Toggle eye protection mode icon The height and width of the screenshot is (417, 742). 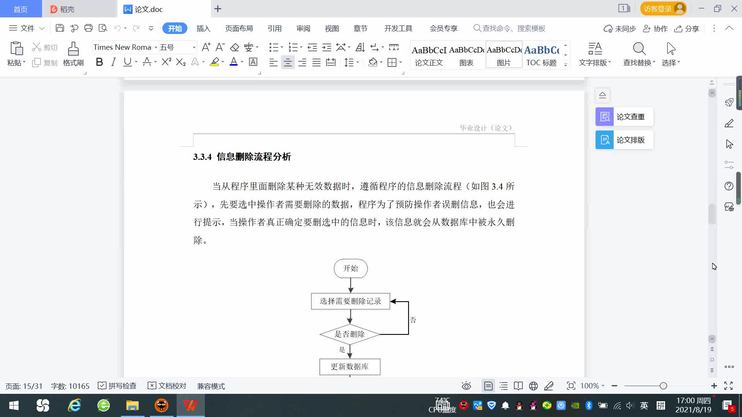[466, 386]
